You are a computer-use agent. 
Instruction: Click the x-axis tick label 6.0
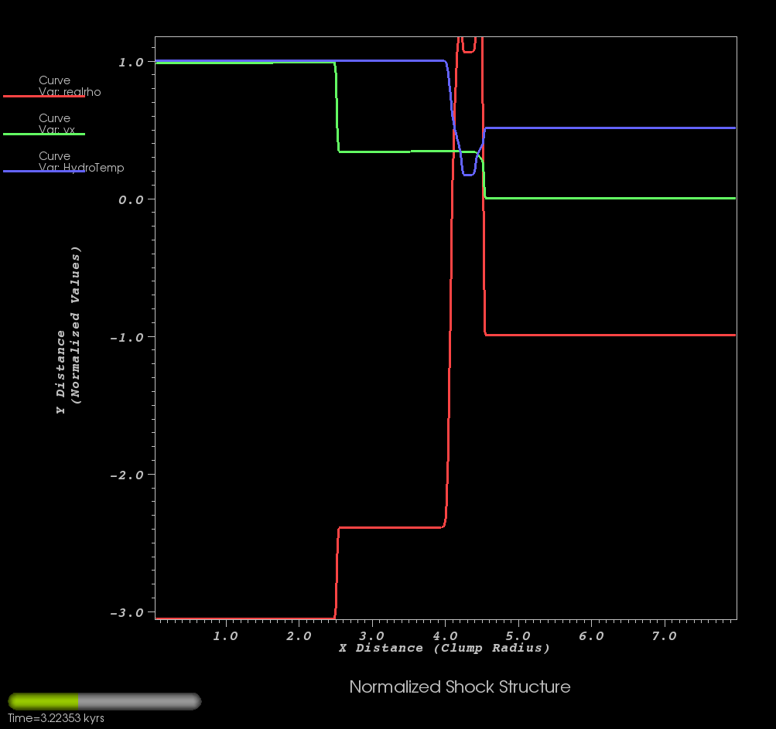[x=591, y=636]
